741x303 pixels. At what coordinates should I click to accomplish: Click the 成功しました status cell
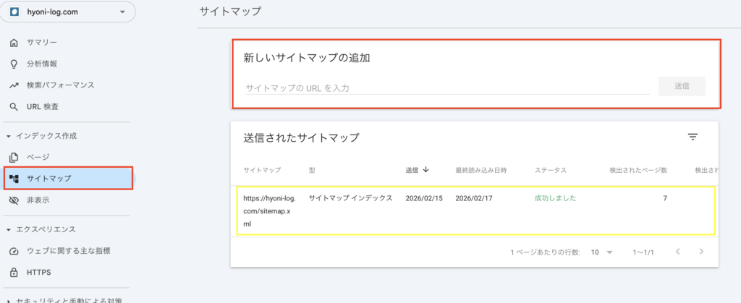[x=555, y=198]
